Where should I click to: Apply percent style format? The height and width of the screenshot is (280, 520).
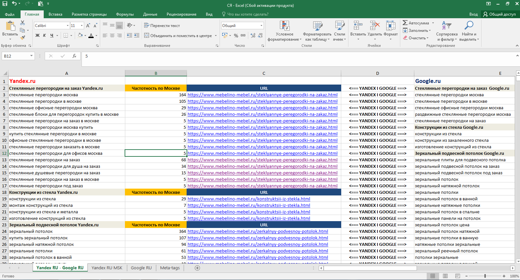coord(236,35)
